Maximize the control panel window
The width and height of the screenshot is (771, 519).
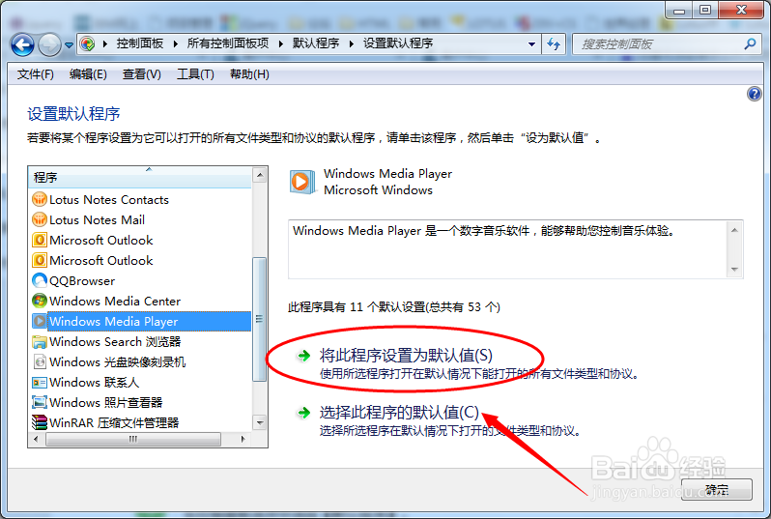pyautogui.click(x=705, y=10)
